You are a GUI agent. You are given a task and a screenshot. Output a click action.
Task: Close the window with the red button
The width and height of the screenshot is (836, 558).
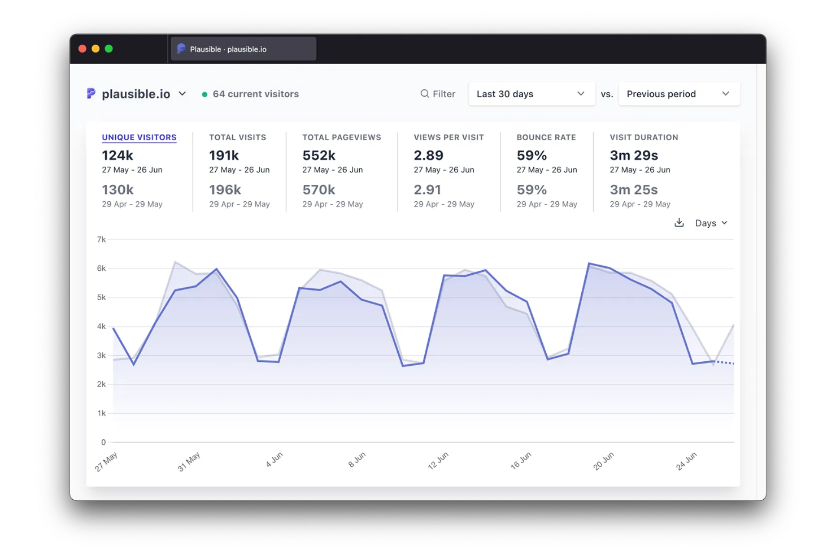pyautogui.click(x=82, y=49)
